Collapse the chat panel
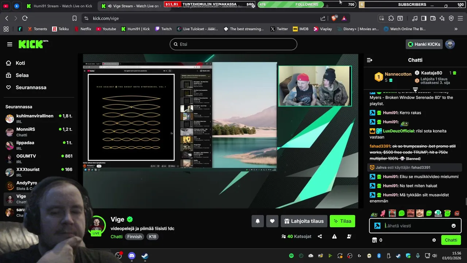467x263 pixels. 370,60
